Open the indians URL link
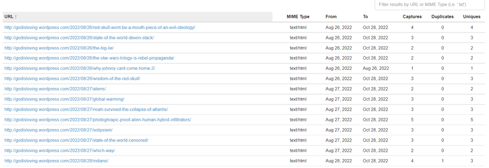 pyautogui.click(x=56, y=161)
